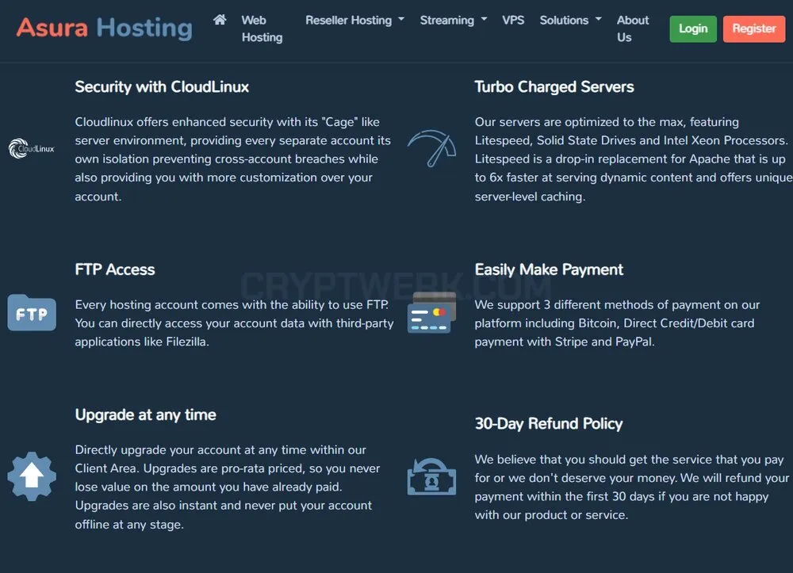Click paragraph starting 'Every hosting account comes'
This screenshot has height=573, width=793.
click(234, 323)
